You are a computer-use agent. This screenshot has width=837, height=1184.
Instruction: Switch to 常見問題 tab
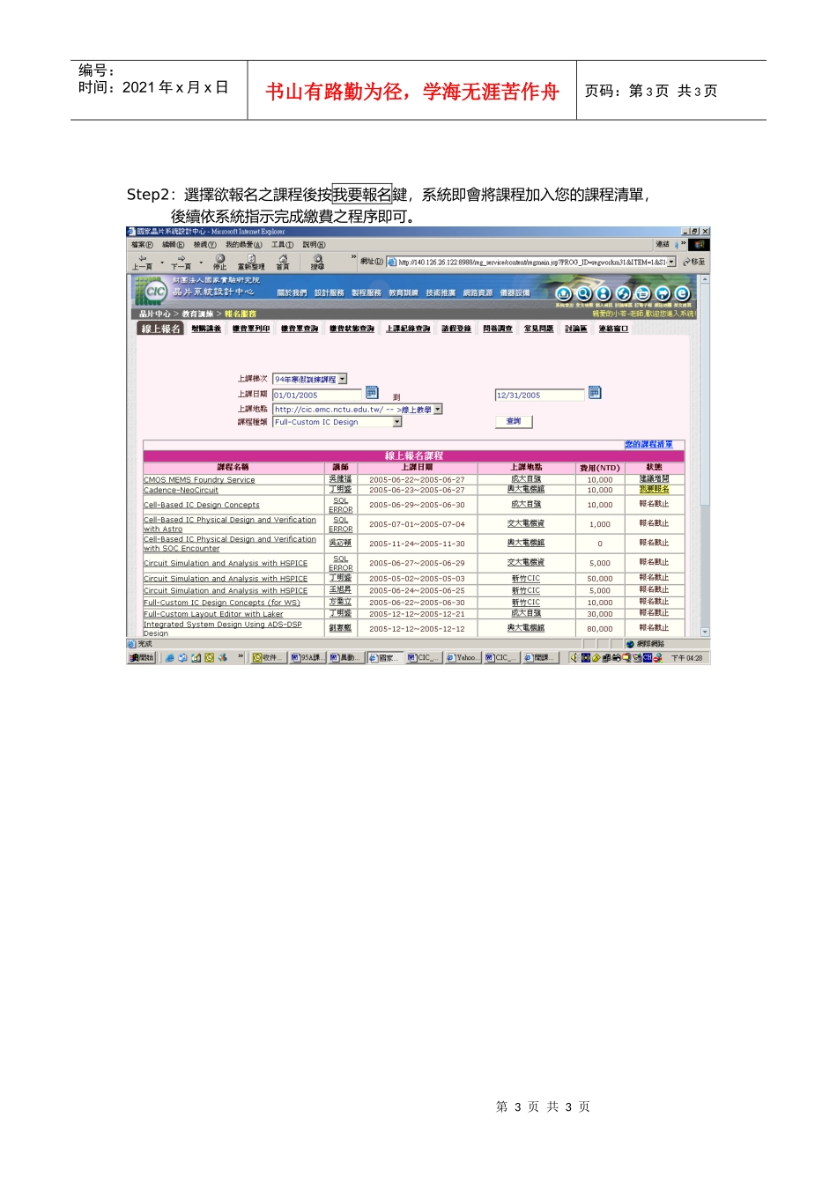539,329
